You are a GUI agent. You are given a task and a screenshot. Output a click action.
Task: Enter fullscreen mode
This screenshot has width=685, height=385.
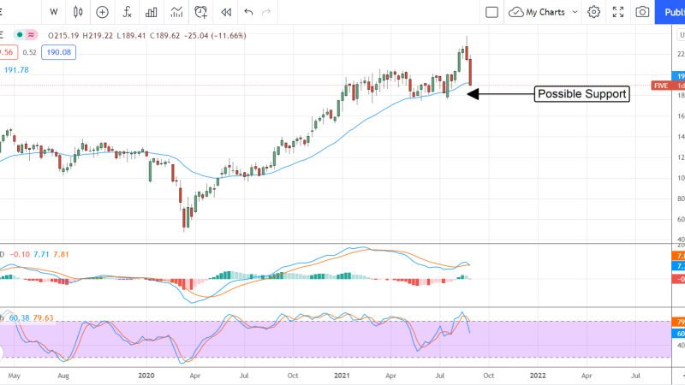618,12
